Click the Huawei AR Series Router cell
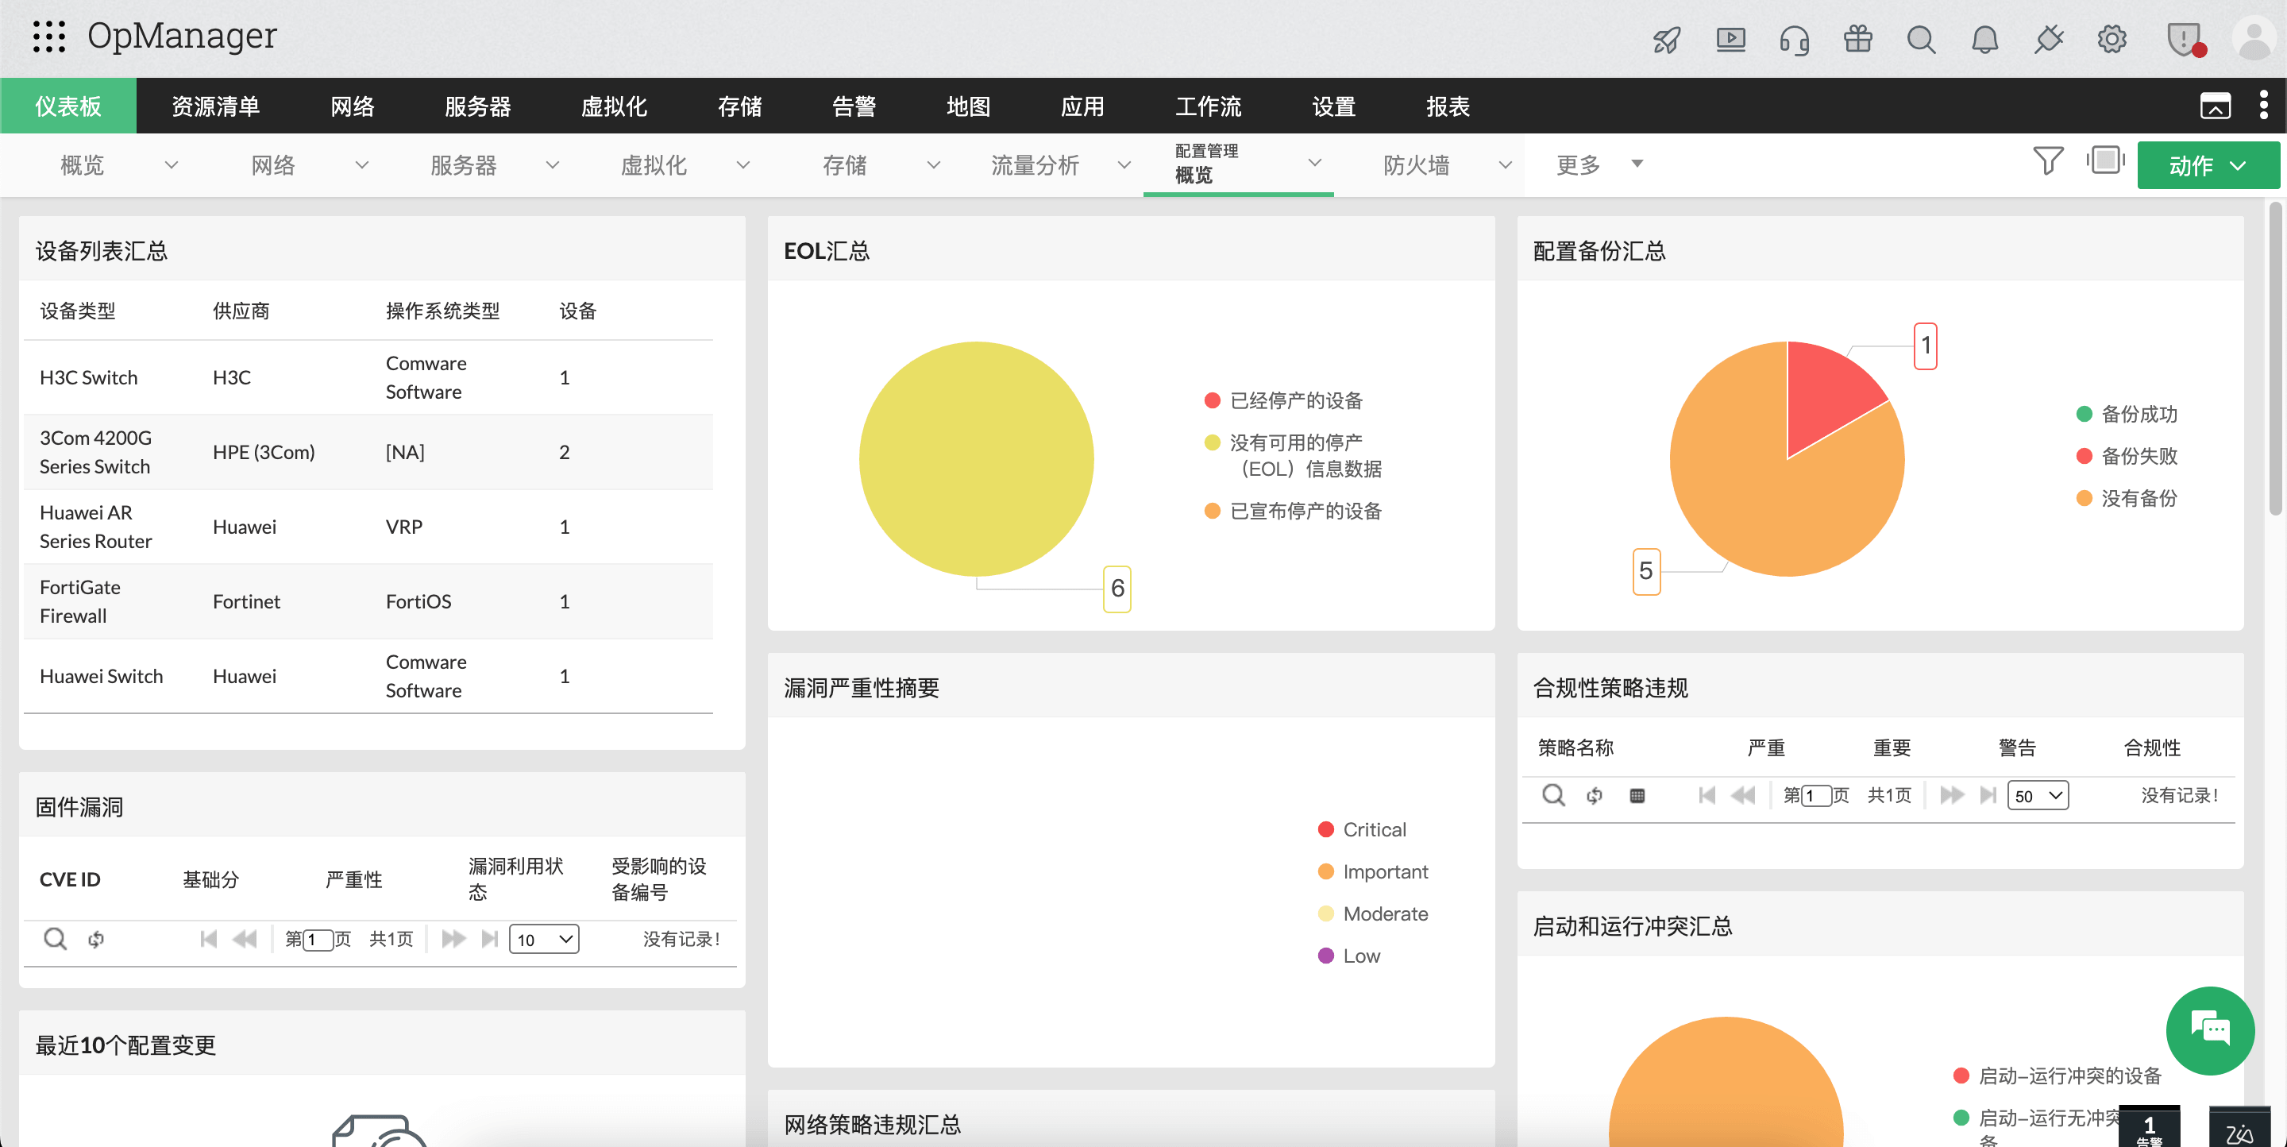The image size is (2287, 1147). (x=96, y=527)
